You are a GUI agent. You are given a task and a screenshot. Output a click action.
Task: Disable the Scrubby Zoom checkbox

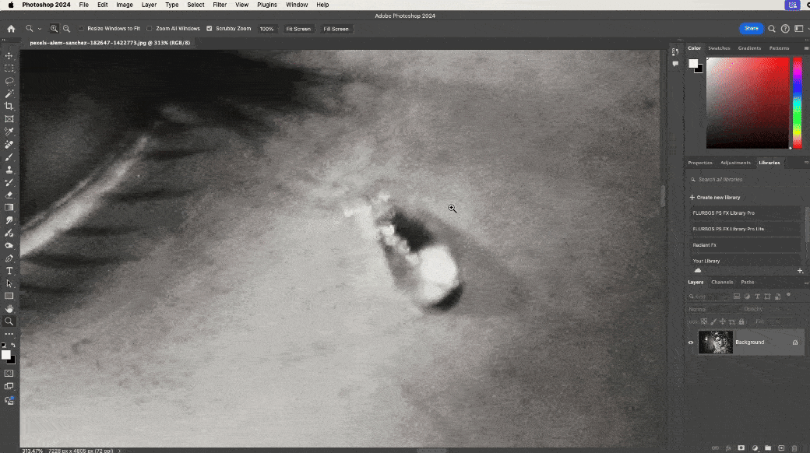209,29
